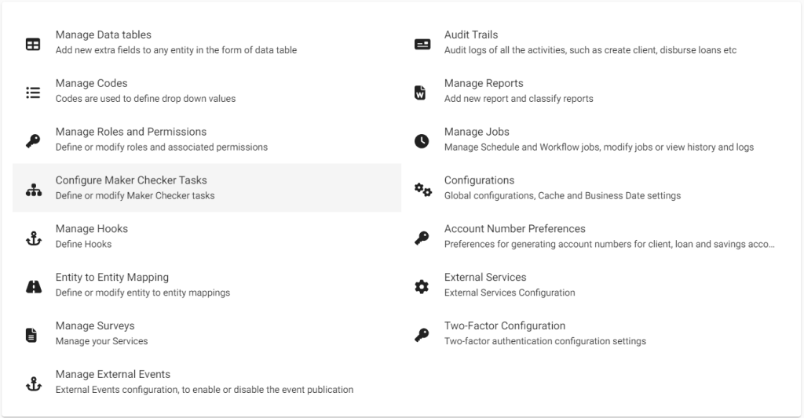Click the gear icon for External Services

pos(422,287)
